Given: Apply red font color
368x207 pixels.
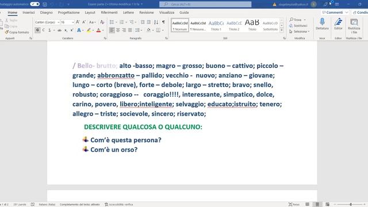Looking at the screenshot, I should pos(98,30).
